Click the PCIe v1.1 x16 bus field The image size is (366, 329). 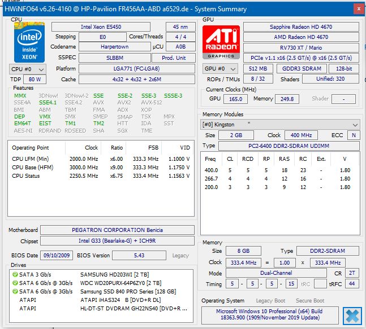tap(301, 58)
